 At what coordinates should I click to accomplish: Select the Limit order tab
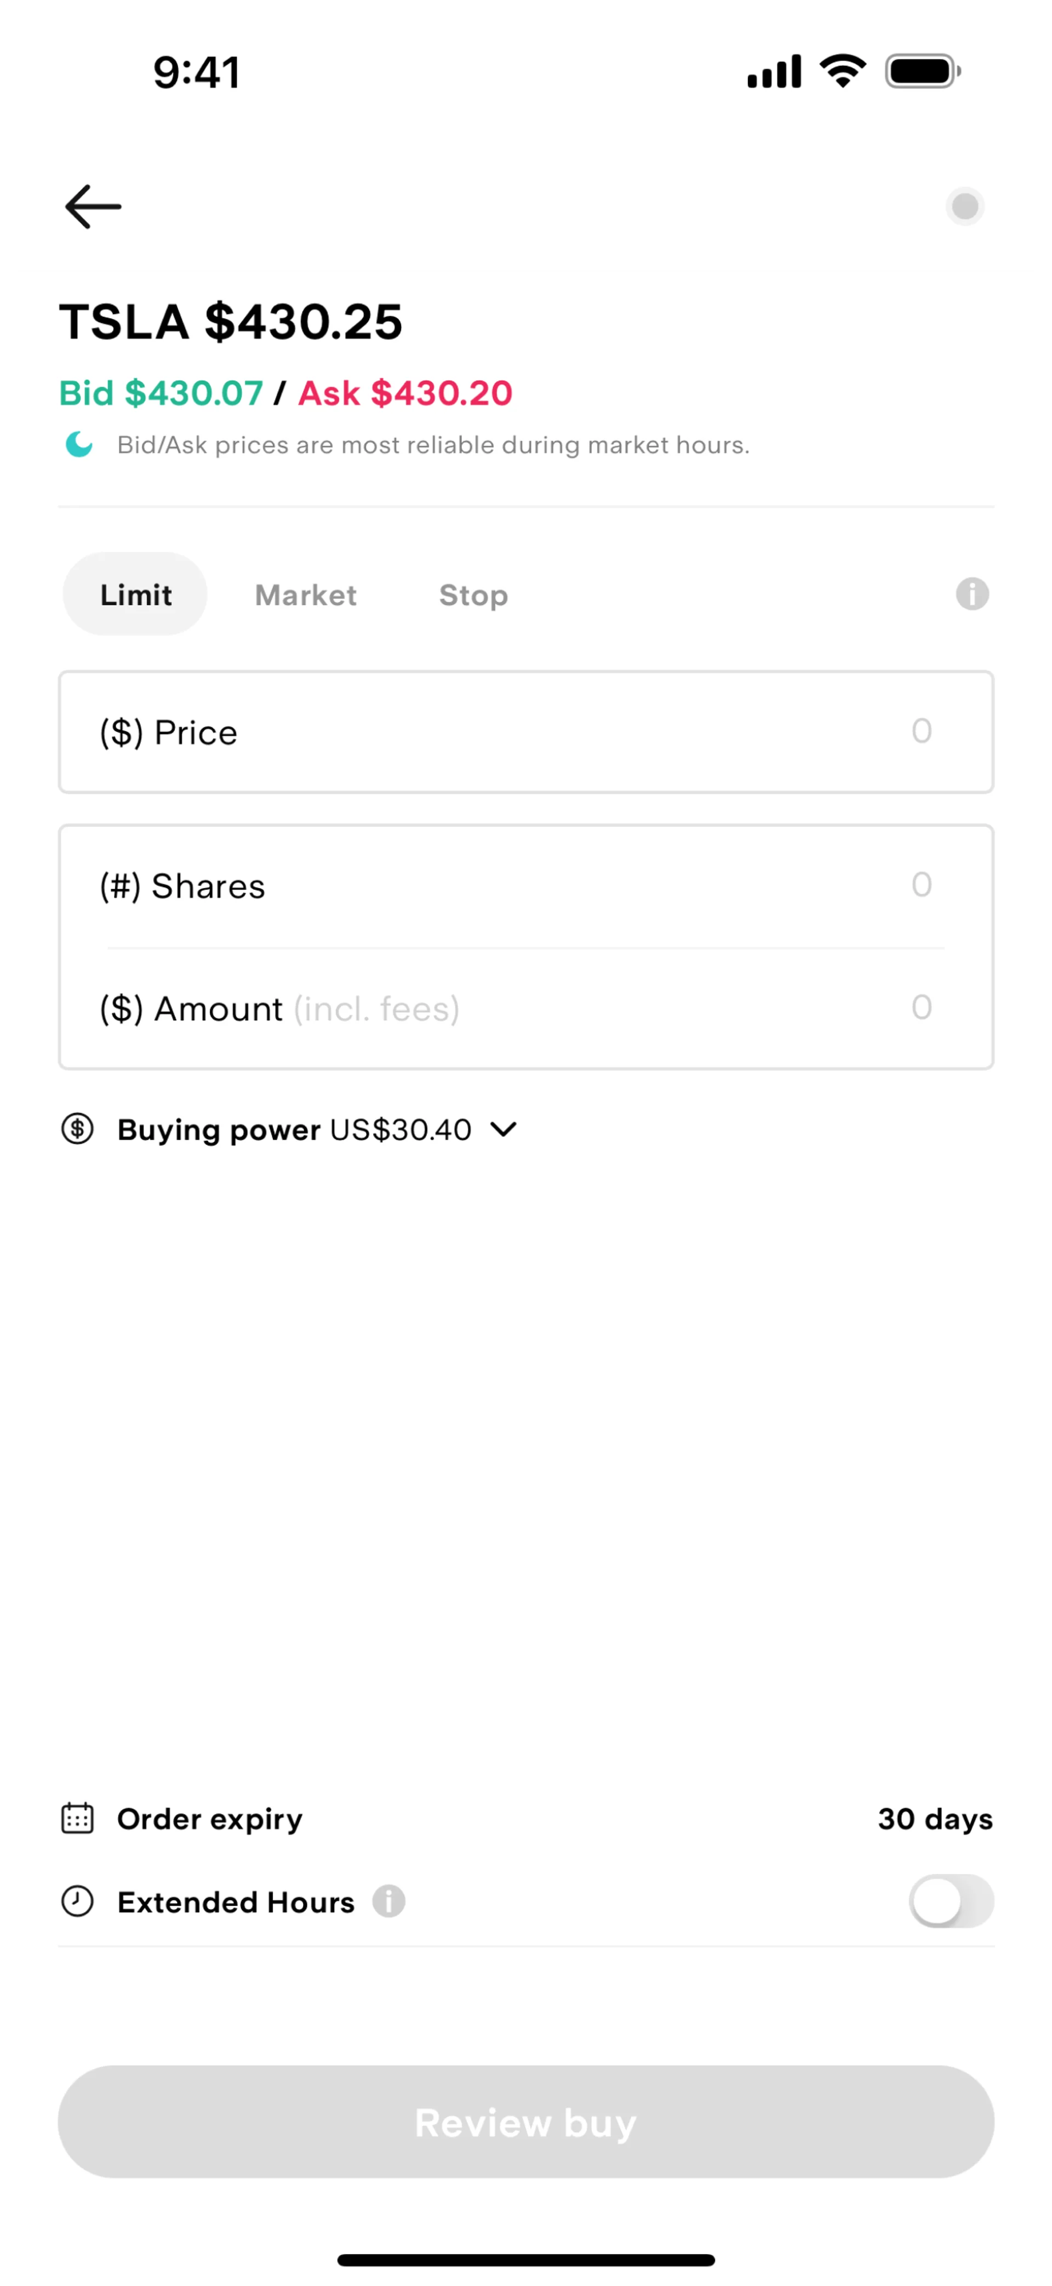135,595
